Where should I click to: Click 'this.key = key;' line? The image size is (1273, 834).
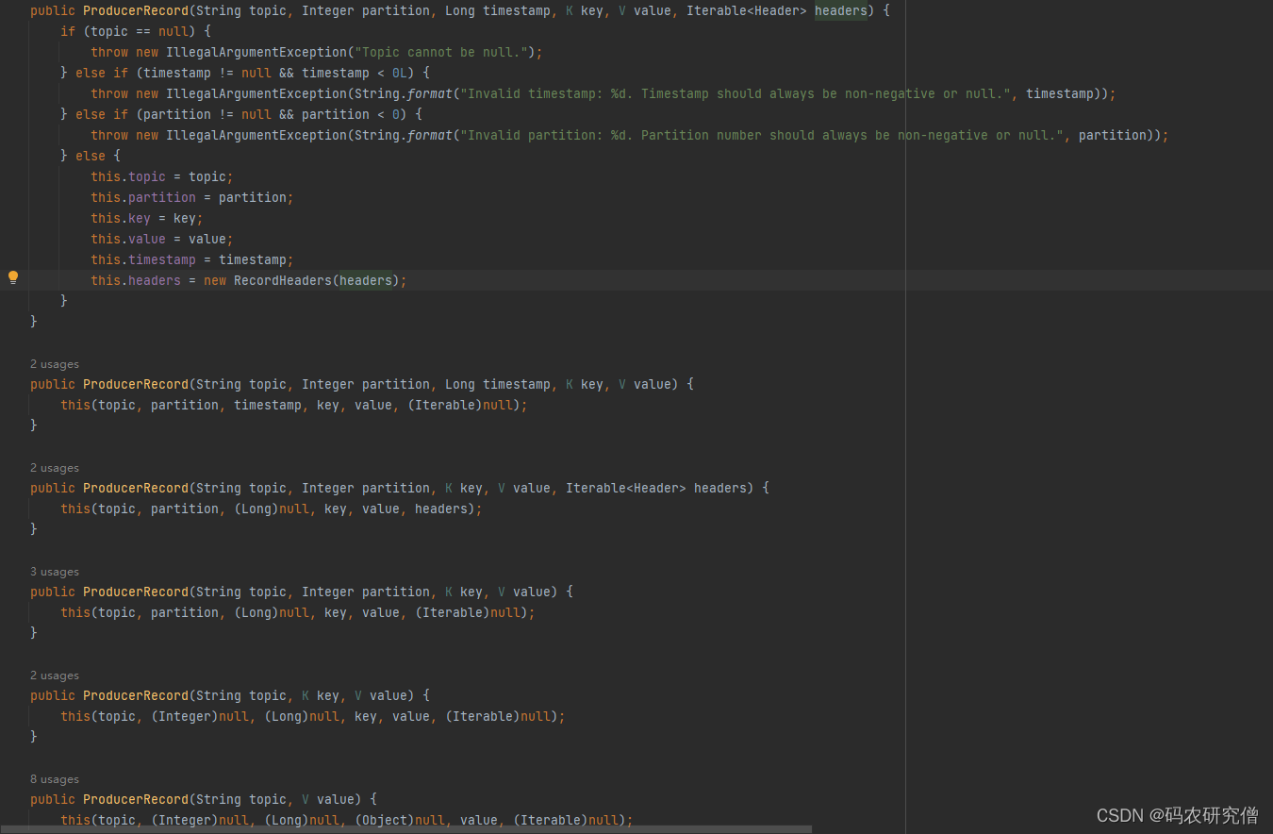pos(147,218)
